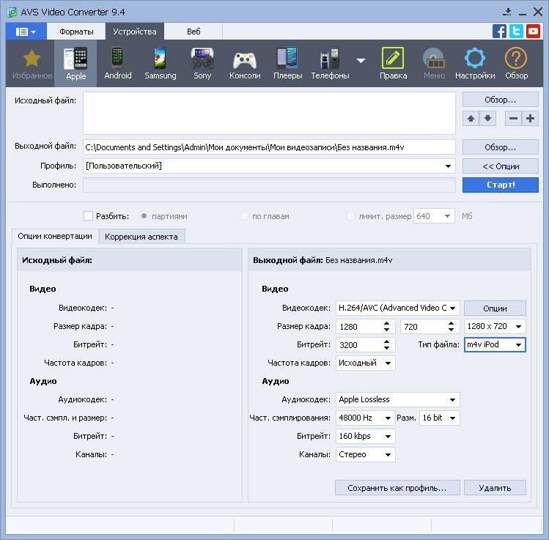Click the Удалить button
Viewport: 549px width, 540px height.
(x=495, y=488)
